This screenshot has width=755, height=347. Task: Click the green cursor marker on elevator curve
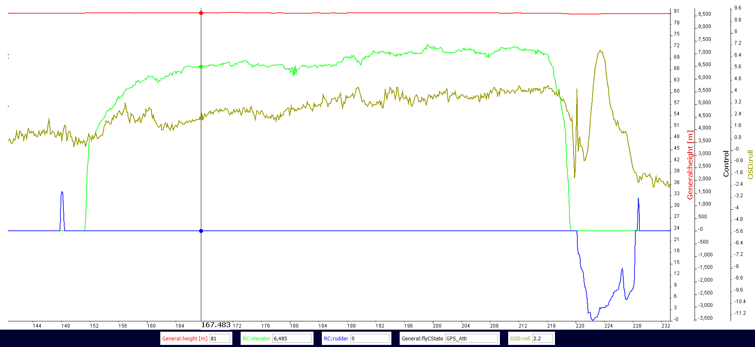click(x=201, y=67)
